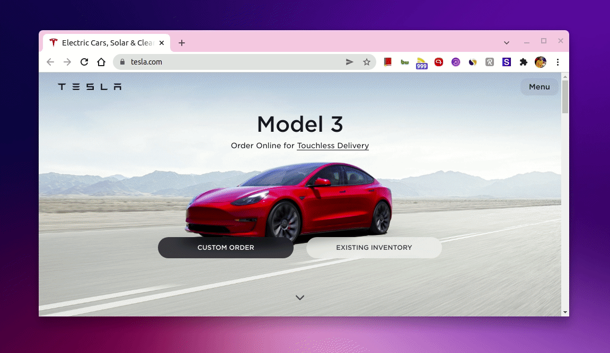Open the browser home page
The width and height of the screenshot is (610, 353).
coord(101,62)
